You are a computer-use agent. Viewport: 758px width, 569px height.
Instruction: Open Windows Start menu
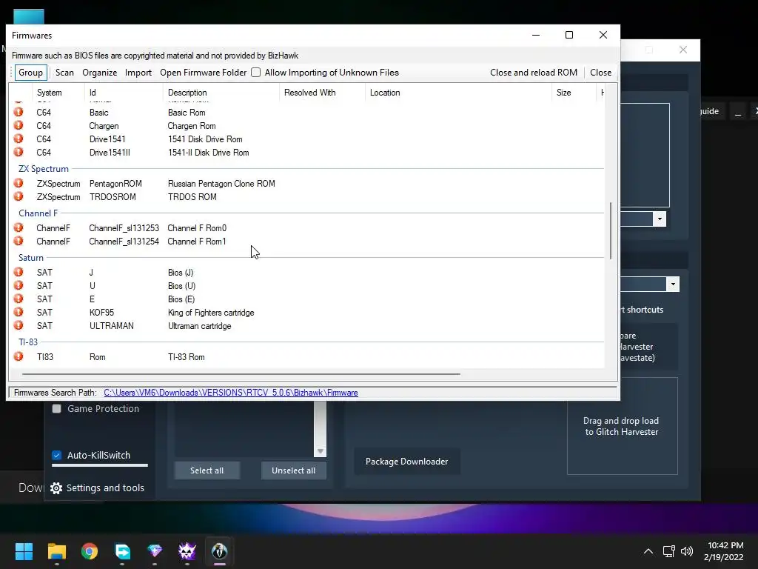tap(24, 551)
